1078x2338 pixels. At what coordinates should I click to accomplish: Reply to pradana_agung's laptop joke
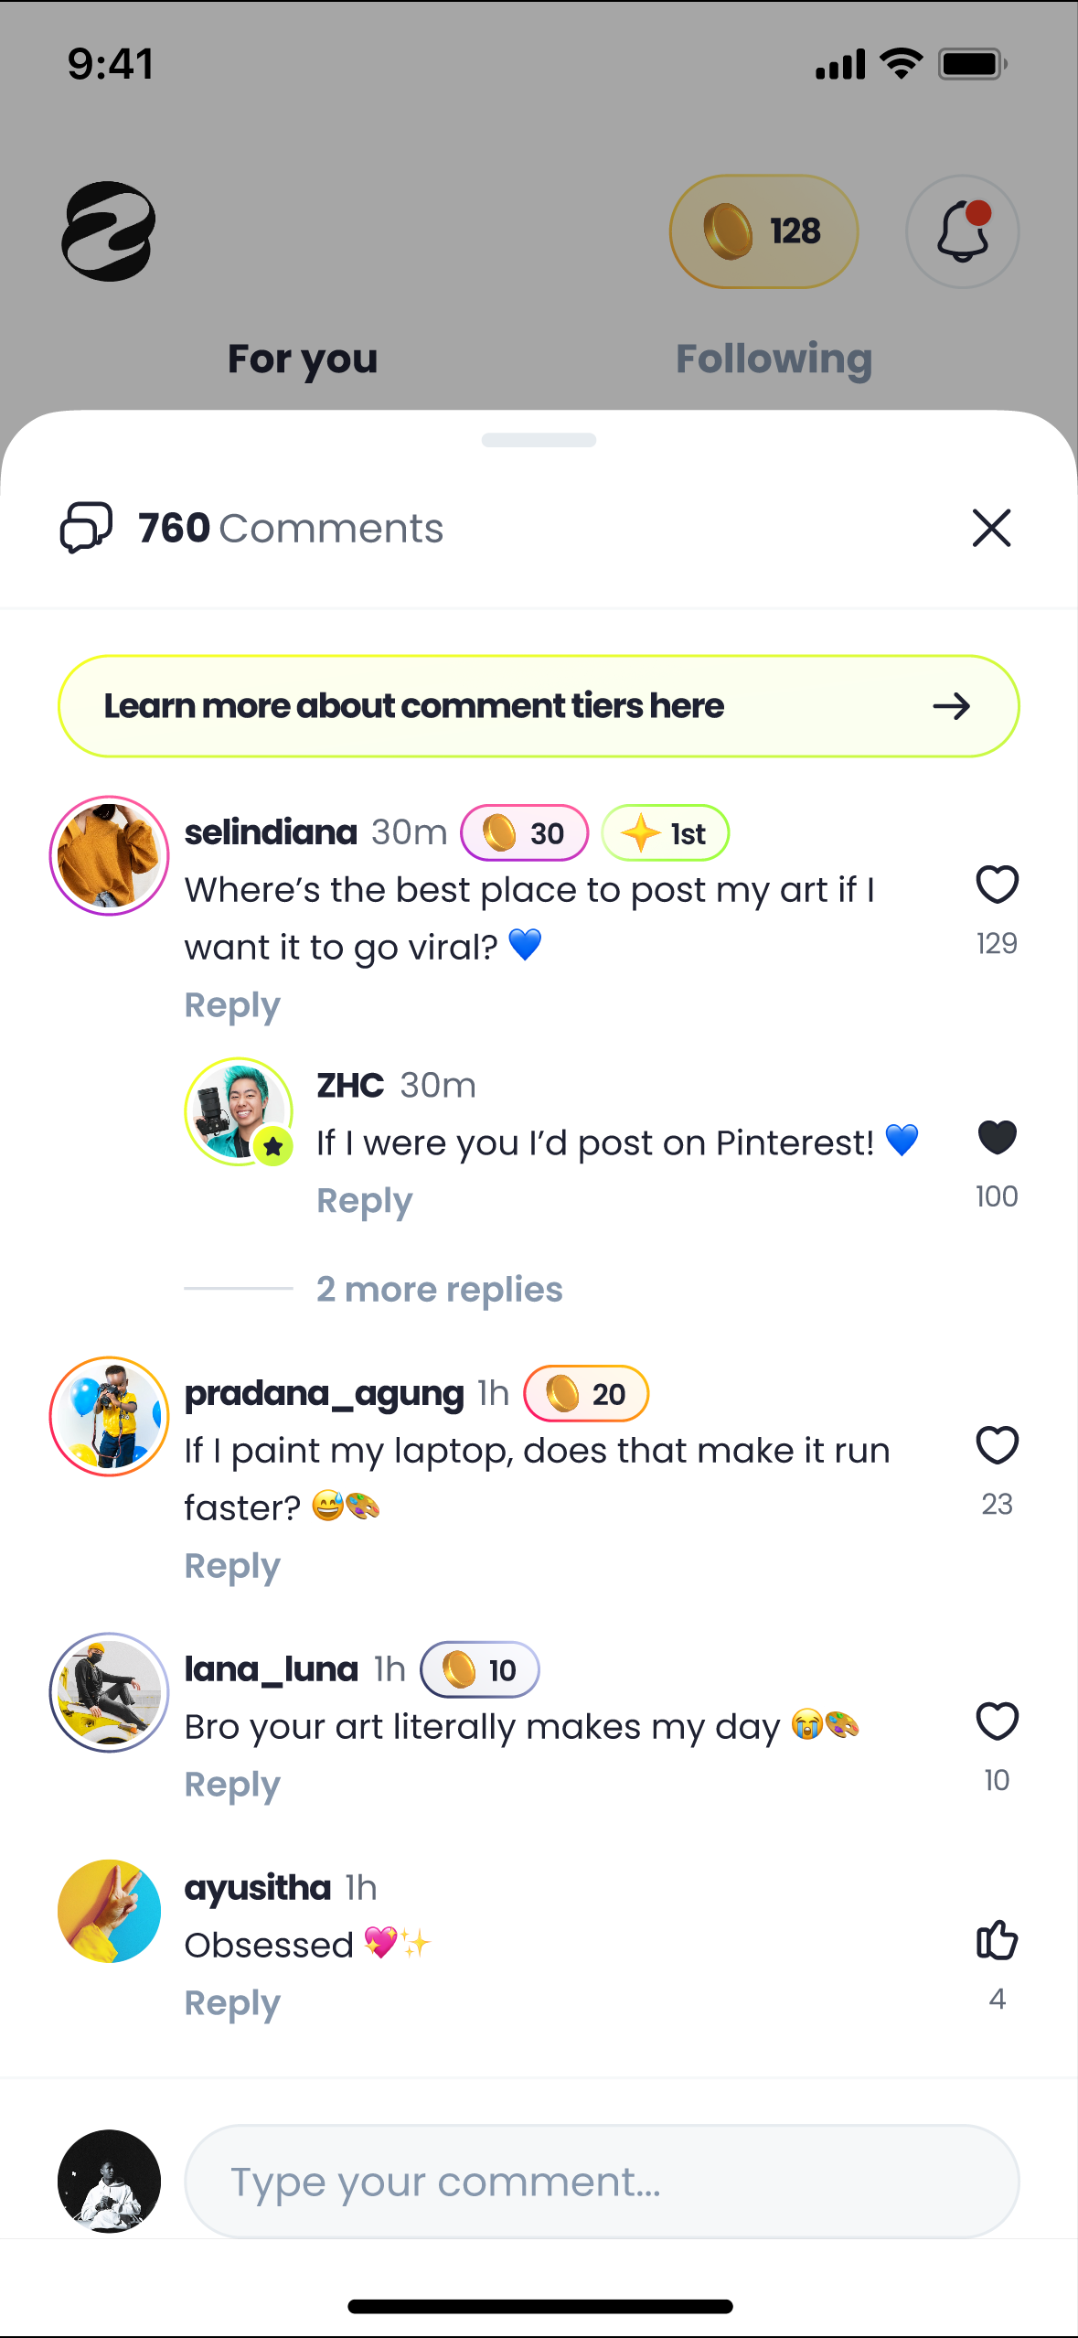[231, 1565]
